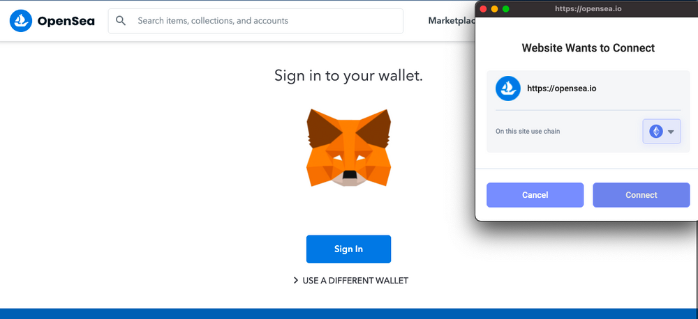The width and height of the screenshot is (698, 319).
Task: Click the chevron beside Use a Different Wallet
Action: pyautogui.click(x=295, y=281)
